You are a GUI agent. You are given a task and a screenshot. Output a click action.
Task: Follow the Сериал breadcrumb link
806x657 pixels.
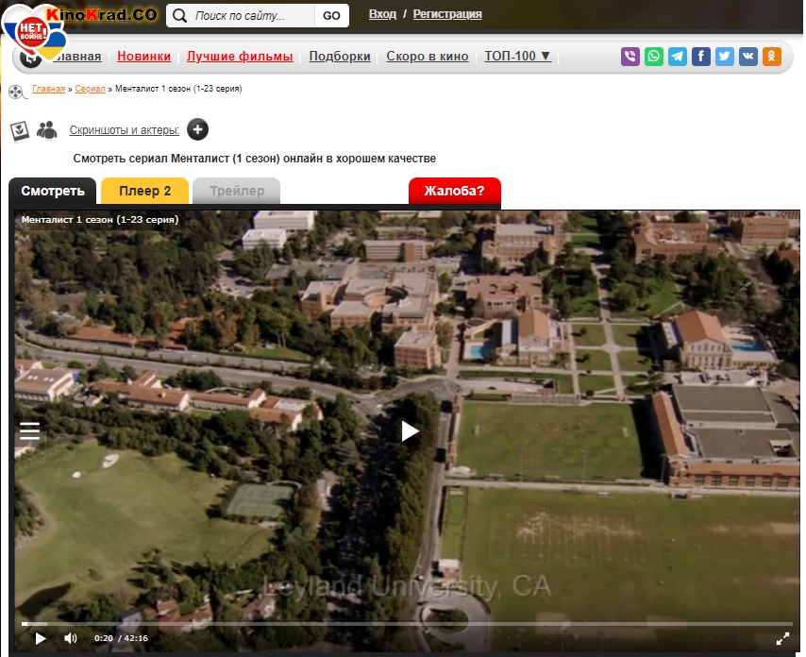pyautogui.click(x=90, y=89)
